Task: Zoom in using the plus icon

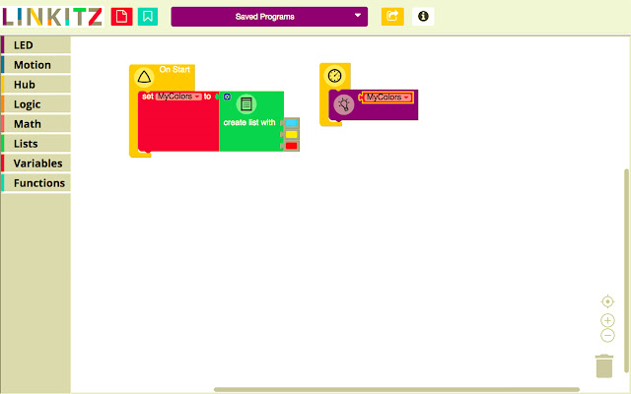Action: (x=607, y=320)
